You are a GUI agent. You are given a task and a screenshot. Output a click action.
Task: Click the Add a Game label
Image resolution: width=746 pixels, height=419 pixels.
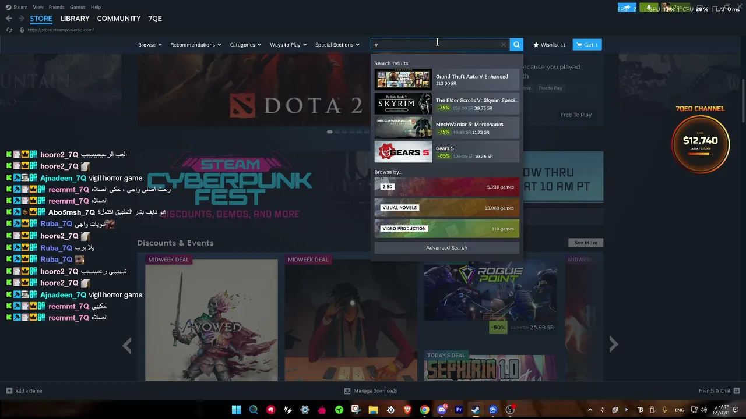click(29, 391)
